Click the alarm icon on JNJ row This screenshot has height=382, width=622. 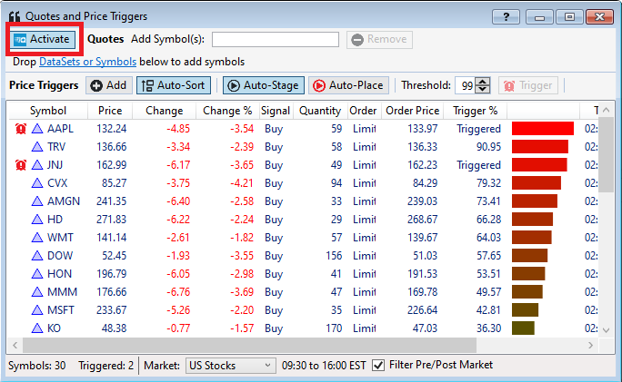tap(21, 164)
